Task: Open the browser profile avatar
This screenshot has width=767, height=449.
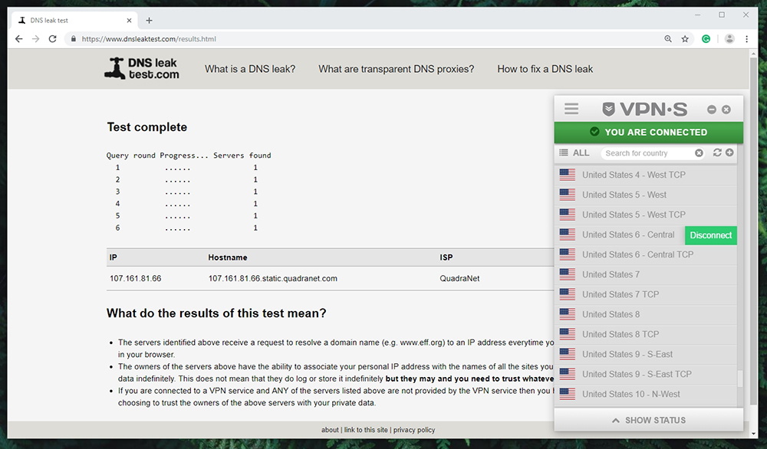Action: (729, 38)
